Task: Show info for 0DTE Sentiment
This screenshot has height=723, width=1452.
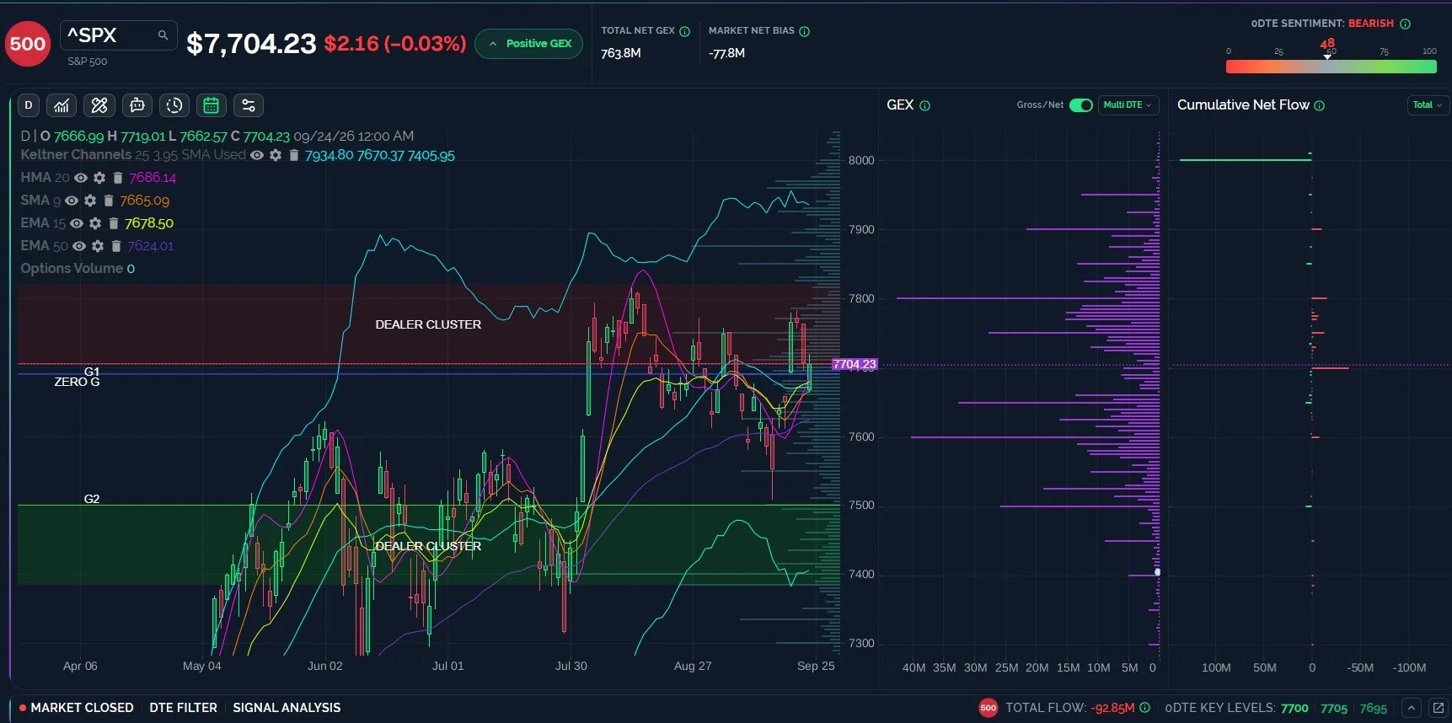Action: tap(1406, 24)
